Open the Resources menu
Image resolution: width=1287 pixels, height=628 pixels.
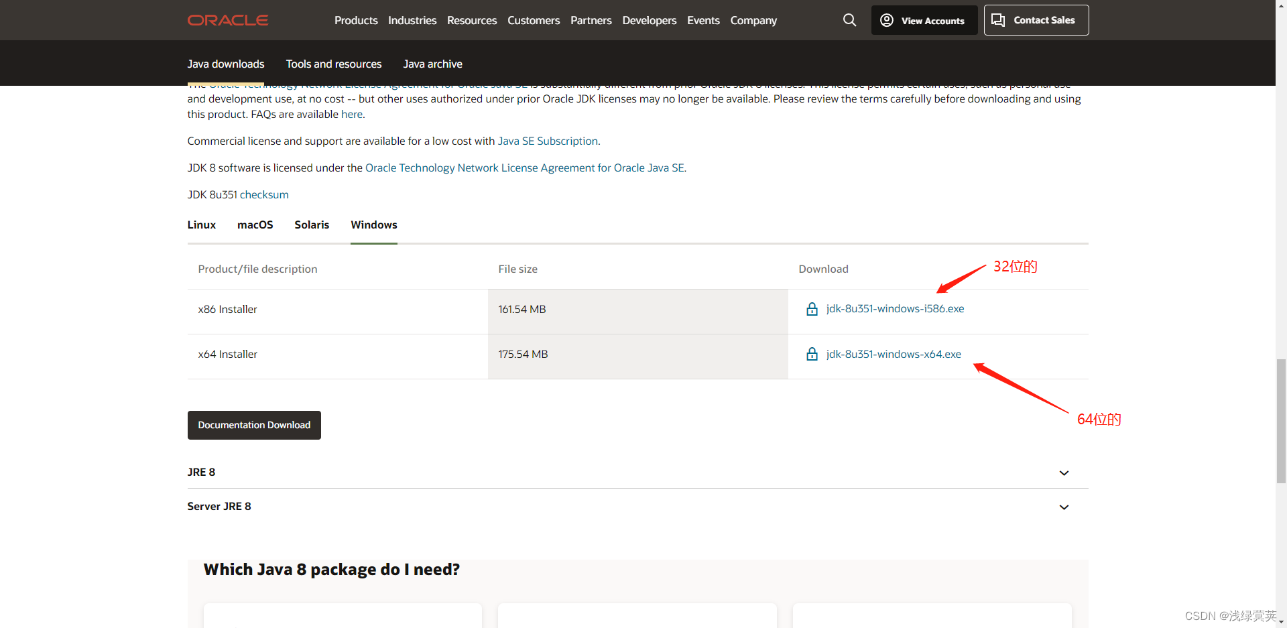pos(472,20)
